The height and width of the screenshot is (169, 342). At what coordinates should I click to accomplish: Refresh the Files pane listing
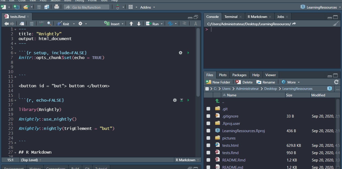tap(336, 82)
